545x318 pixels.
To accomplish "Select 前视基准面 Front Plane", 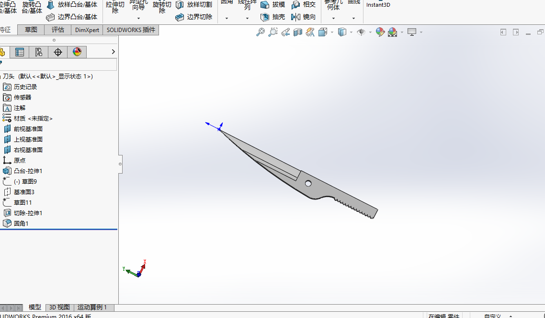I will [28, 129].
